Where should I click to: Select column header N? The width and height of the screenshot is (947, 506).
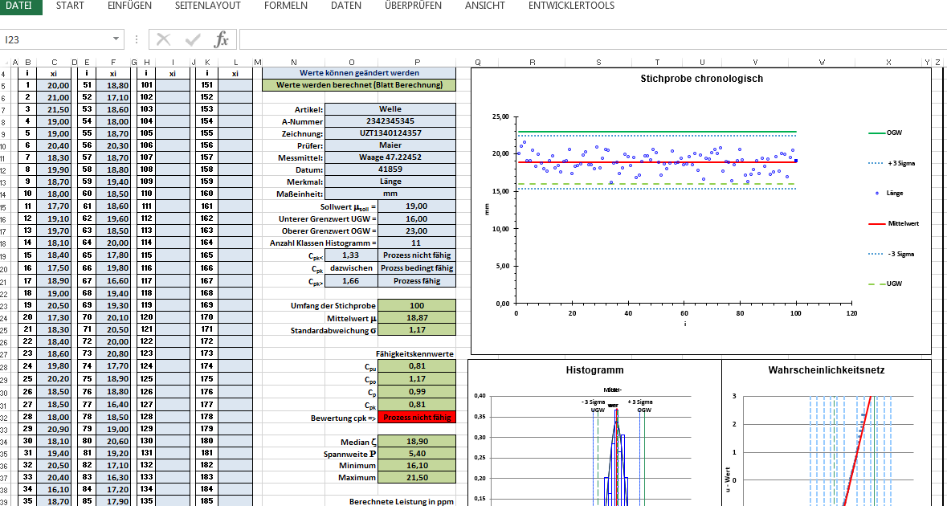[x=293, y=62]
